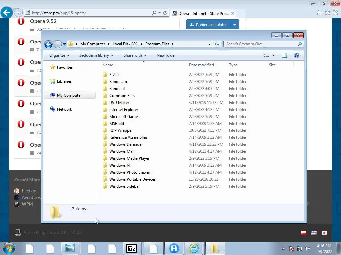Open 7-Zip from the taskbar
The width and height of the screenshot is (341, 255).
pyautogui.click(x=131, y=248)
